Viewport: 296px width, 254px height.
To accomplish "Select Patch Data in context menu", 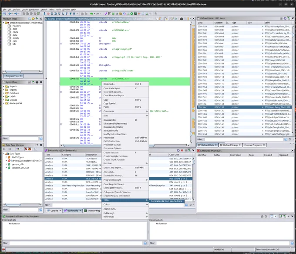I will tap(125, 138).
